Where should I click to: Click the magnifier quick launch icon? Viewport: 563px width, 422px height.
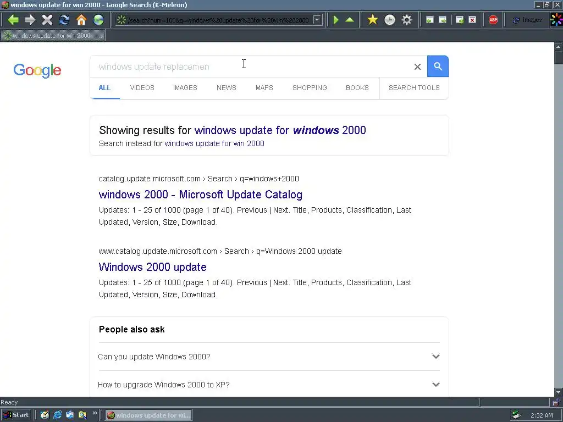point(82,415)
